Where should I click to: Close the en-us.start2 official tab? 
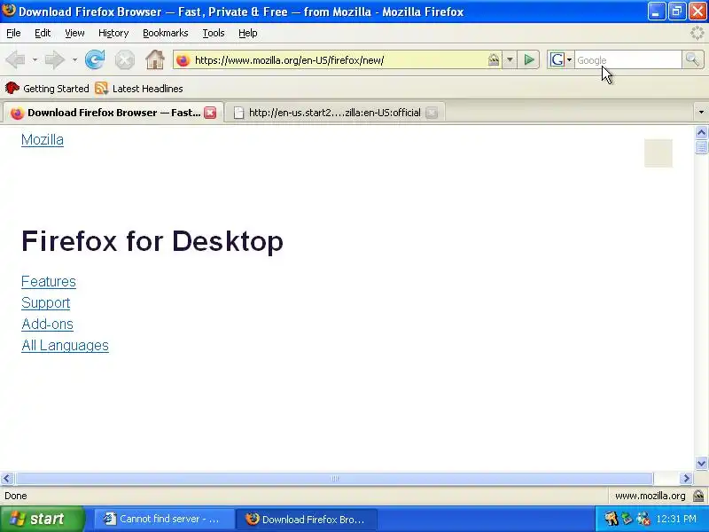pyautogui.click(x=432, y=113)
